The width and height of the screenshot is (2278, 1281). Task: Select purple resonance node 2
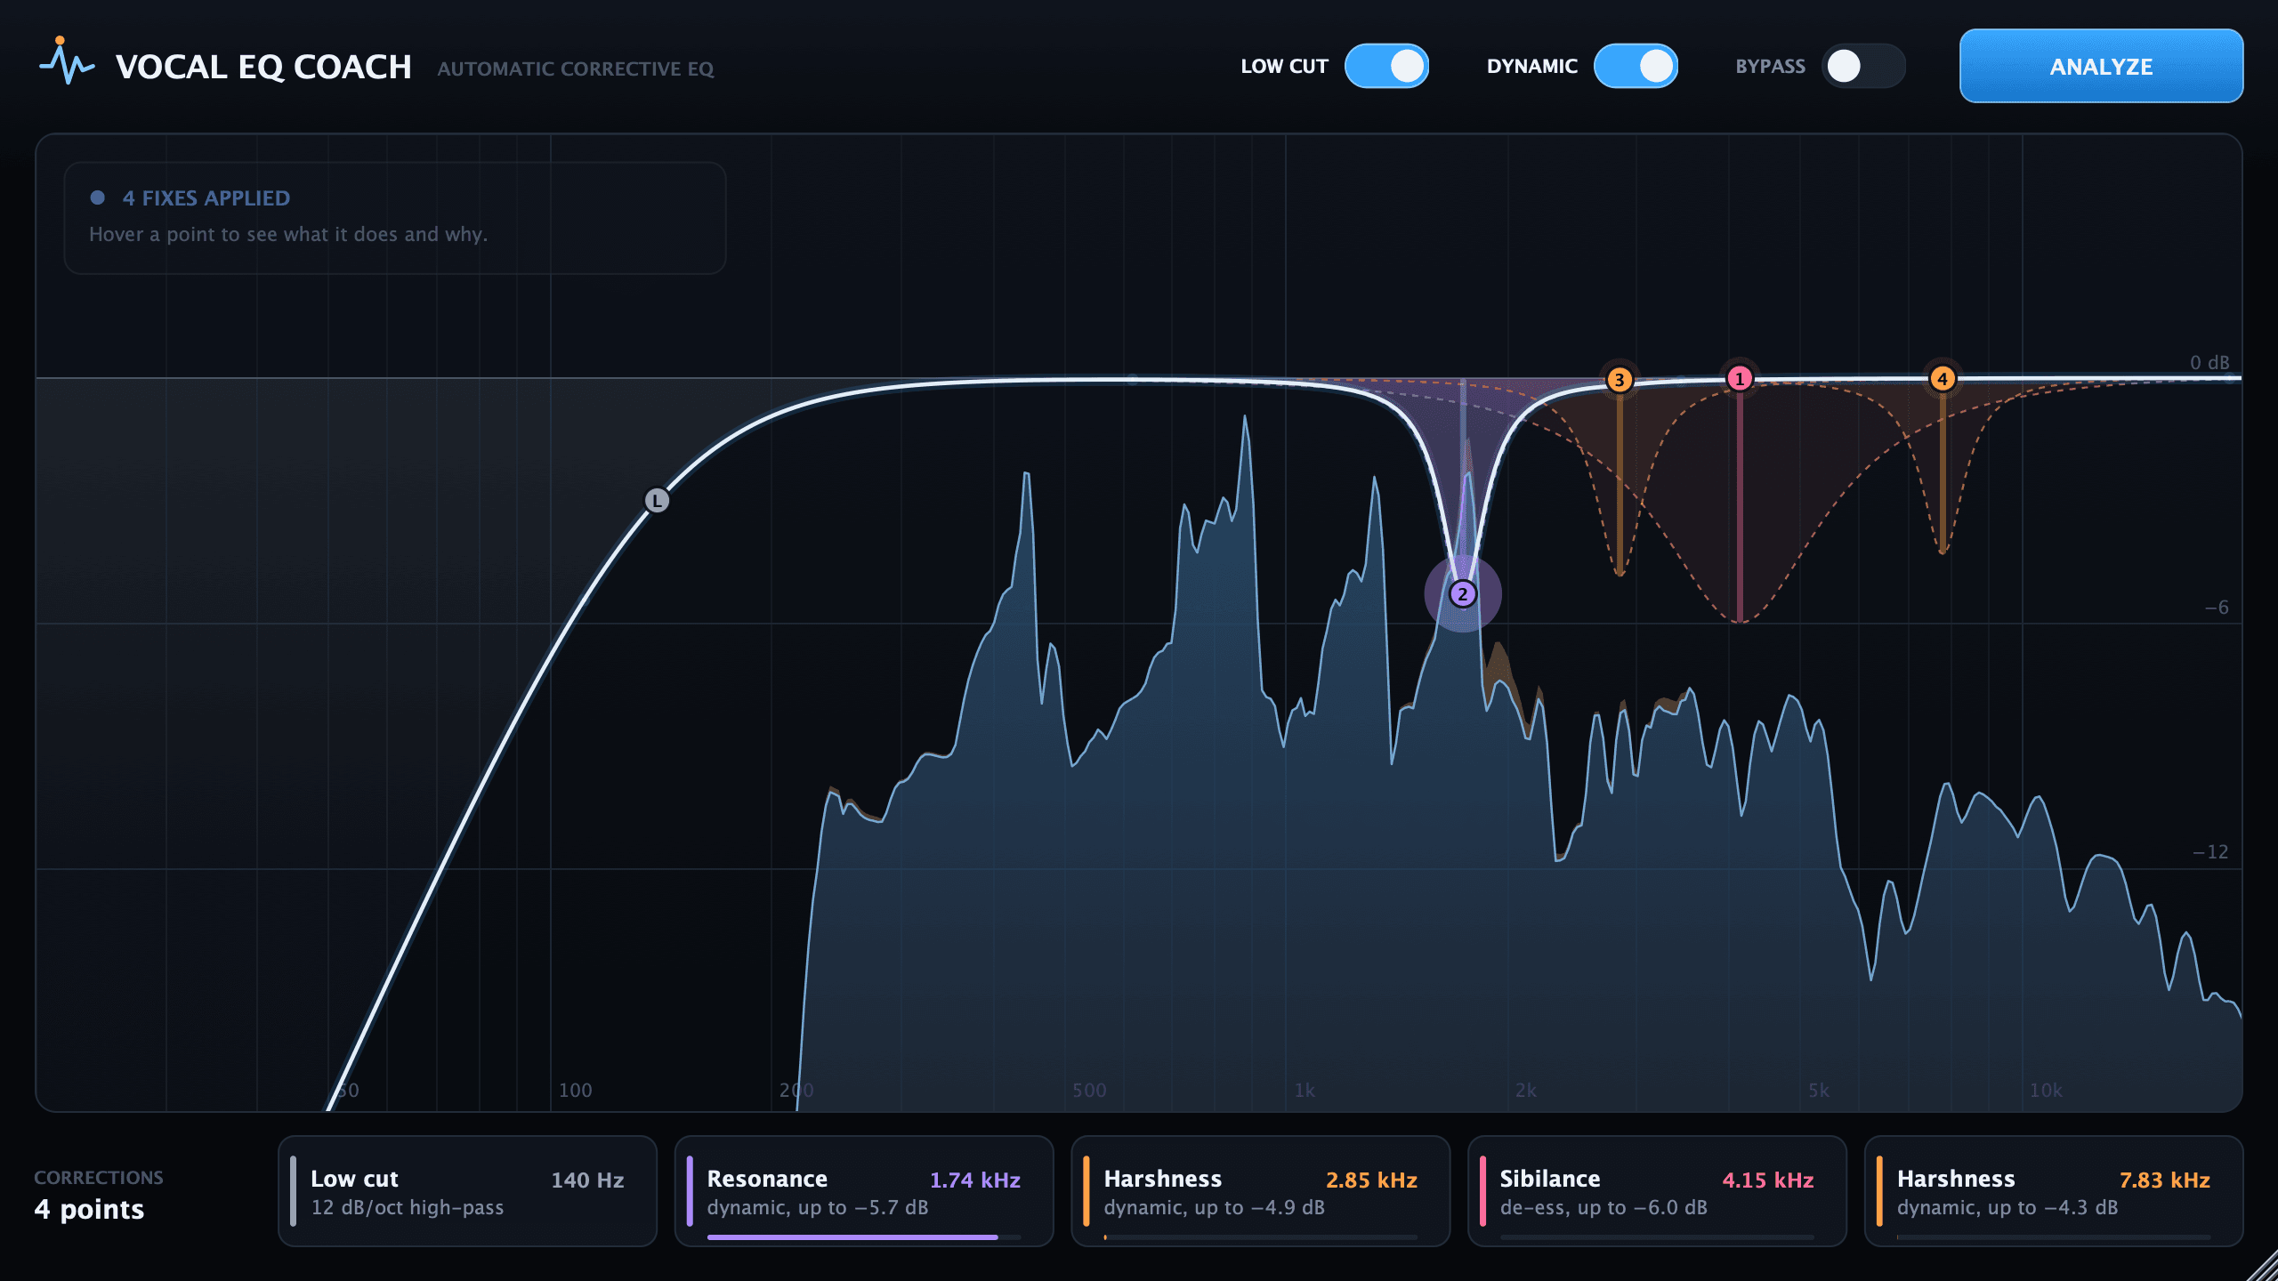pyautogui.click(x=1463, y=594)
